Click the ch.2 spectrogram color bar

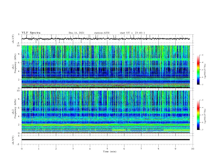click(x=198, y=115)
